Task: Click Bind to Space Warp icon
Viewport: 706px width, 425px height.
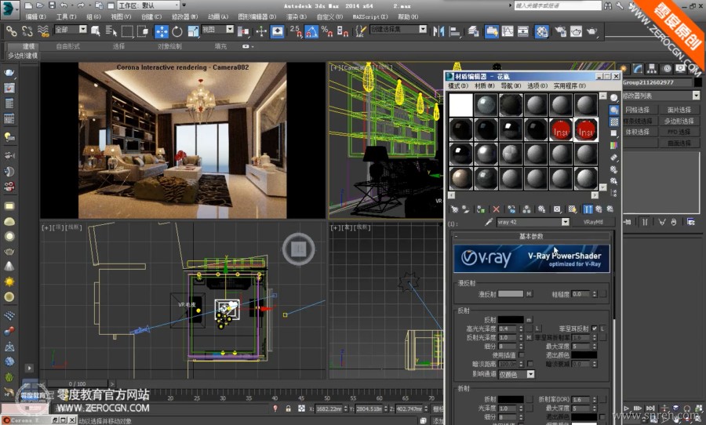Action: pyautogui.click(x=43, y=31)
